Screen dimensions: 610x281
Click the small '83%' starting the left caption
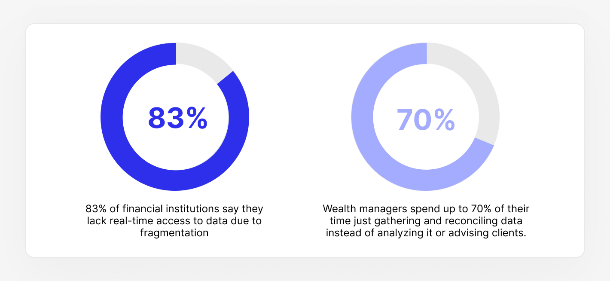click(x=95, y=209)
